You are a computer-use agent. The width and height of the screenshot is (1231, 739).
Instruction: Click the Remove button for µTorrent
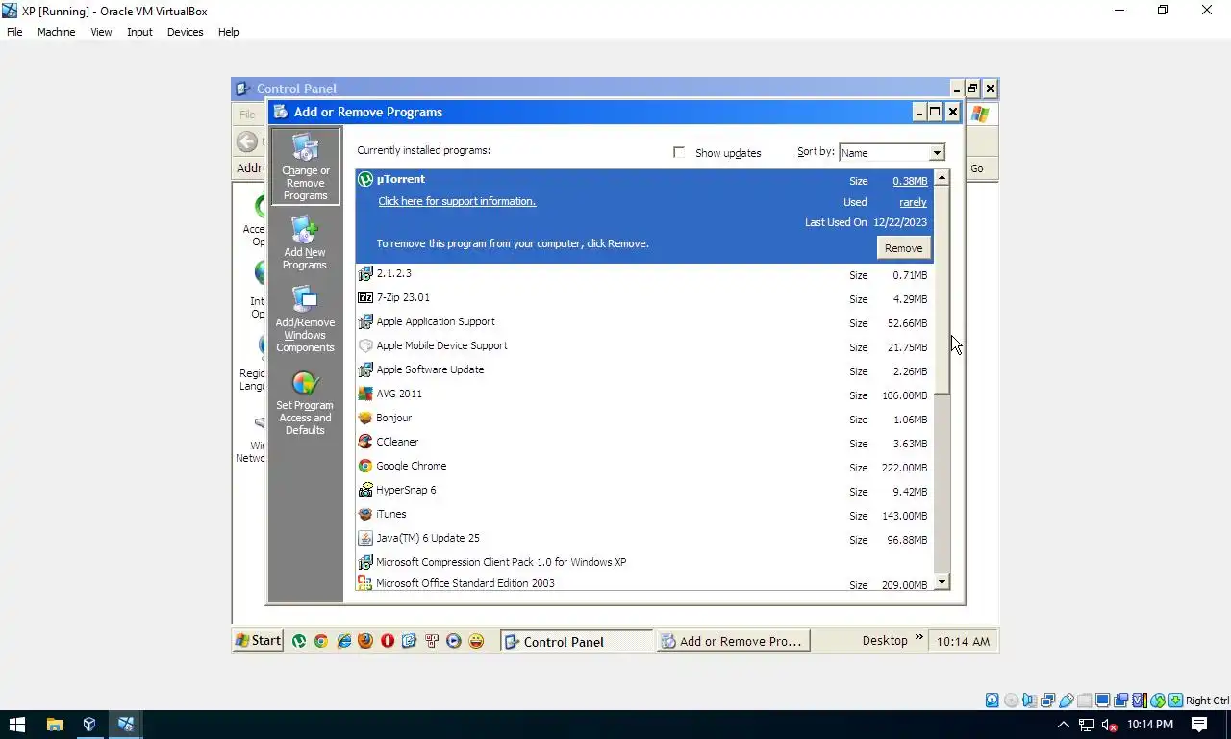[x=903, y=248]
